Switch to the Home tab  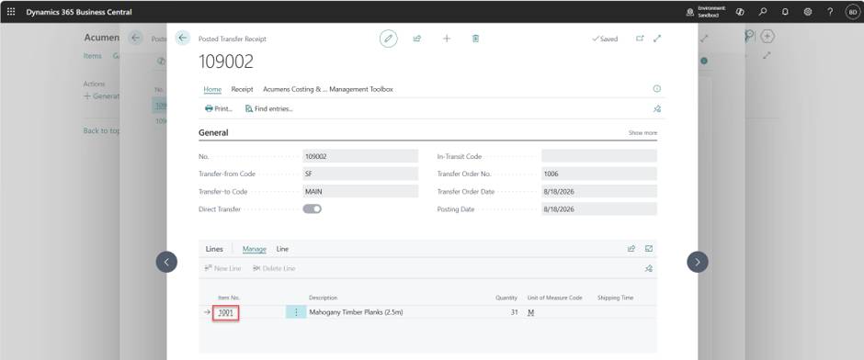click(212, 89)
